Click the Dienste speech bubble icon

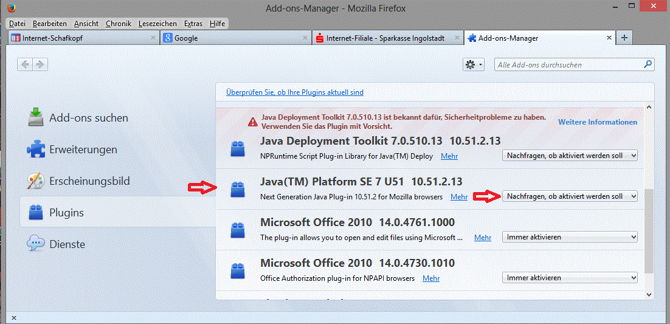[x=36, y=244]
